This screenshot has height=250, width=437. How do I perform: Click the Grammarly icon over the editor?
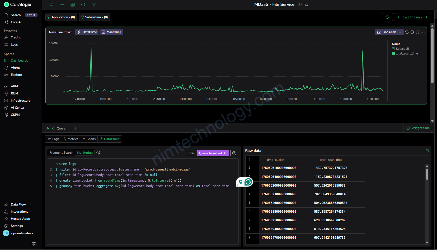(248, 182)
